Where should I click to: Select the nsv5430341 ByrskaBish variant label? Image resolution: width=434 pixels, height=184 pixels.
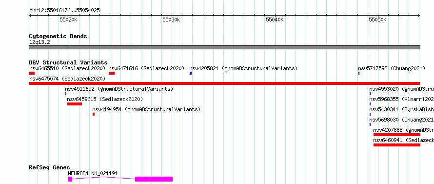[x=402, y=109]
